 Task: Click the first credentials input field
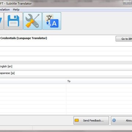tap(66, 49)
